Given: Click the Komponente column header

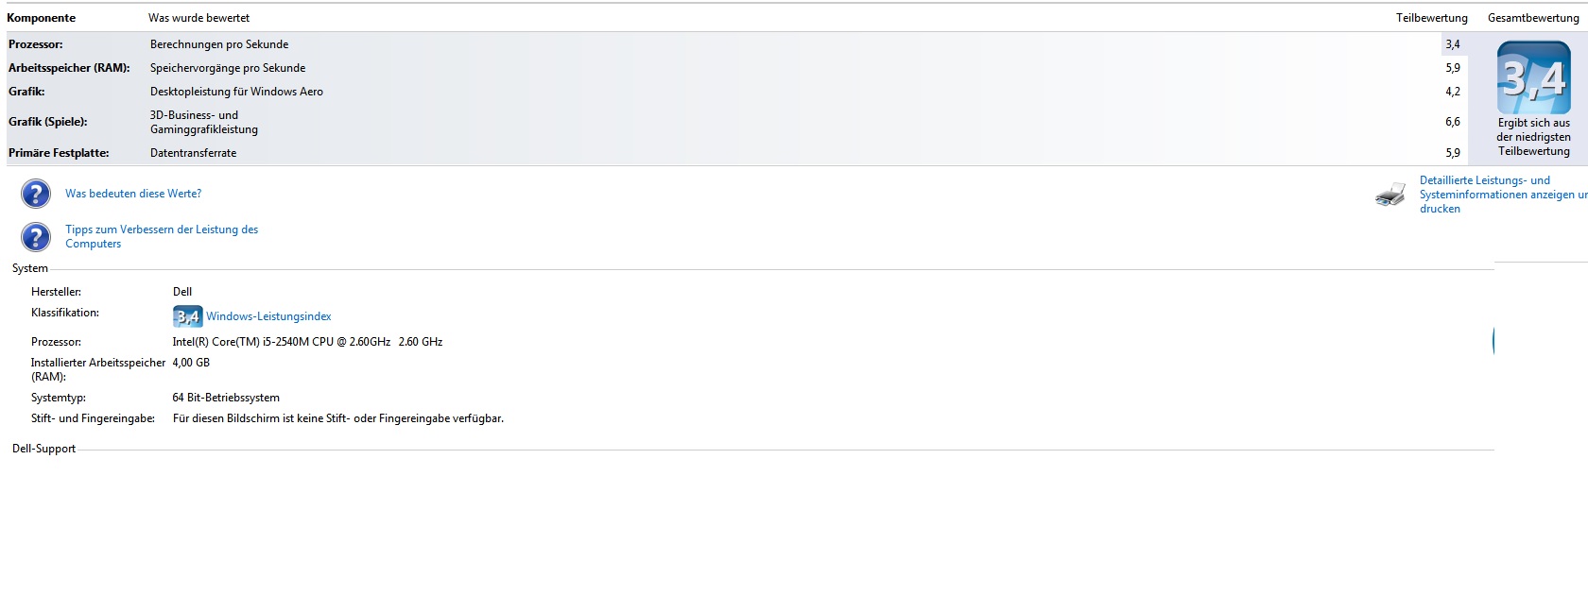Looking at the screenshot, I should pyautogui.click(x=42, y=18).
